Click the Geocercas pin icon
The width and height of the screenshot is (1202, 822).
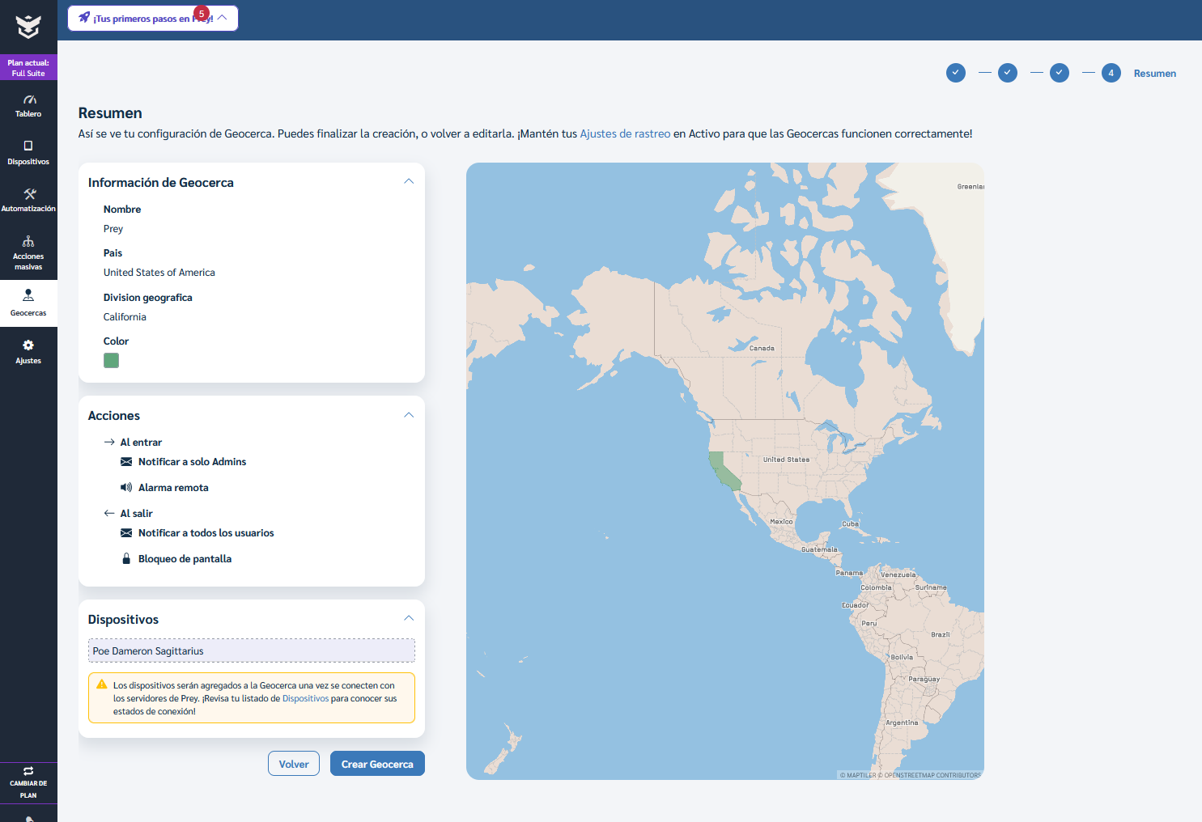pos(28,295)
